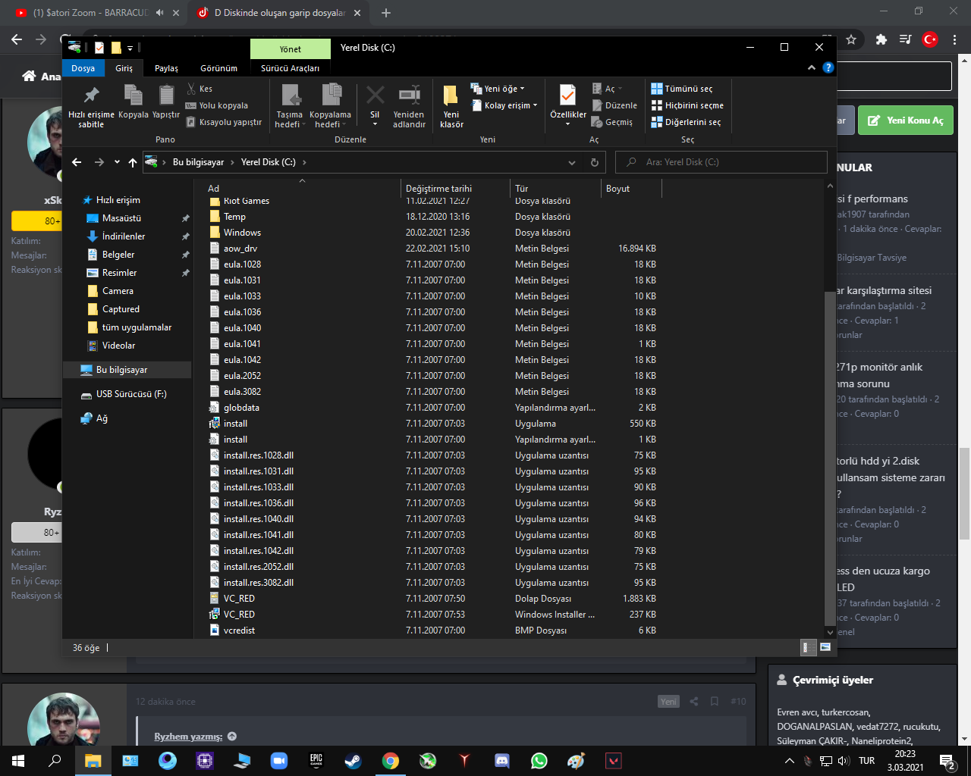
Task: Click the file list vertical scrollbar
Action: point(830,457)
